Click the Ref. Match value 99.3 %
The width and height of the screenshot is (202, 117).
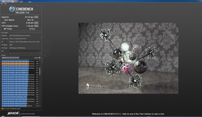click(x=30, y=20)
